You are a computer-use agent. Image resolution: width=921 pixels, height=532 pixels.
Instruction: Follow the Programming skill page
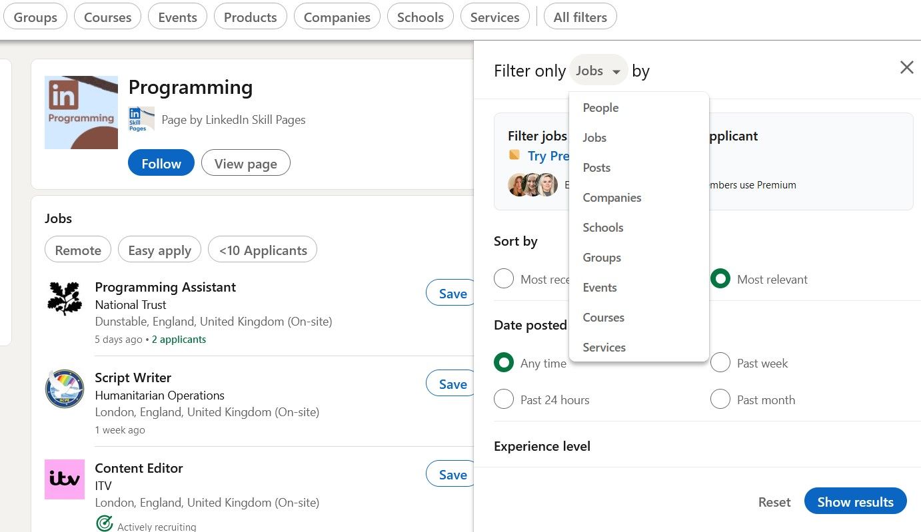(x=161, y=163)
